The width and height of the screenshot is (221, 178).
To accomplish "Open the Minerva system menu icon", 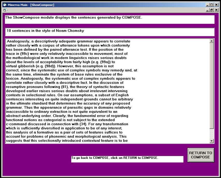I will [4, 4].
